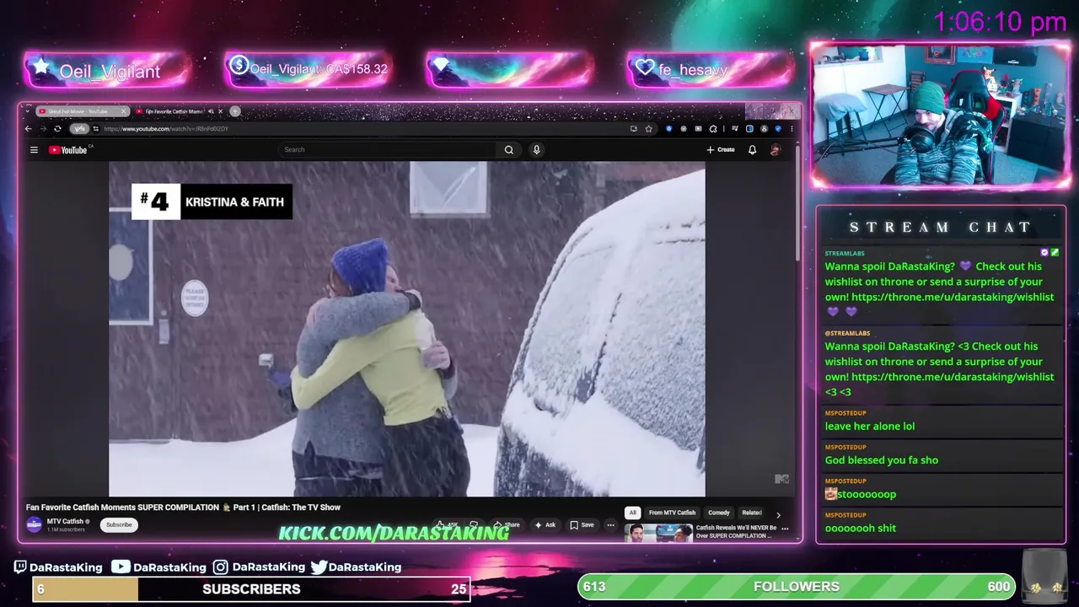Click the video title Fan Favorite Catfish Moments
1079x607 pixels.
tap(183, 508)
